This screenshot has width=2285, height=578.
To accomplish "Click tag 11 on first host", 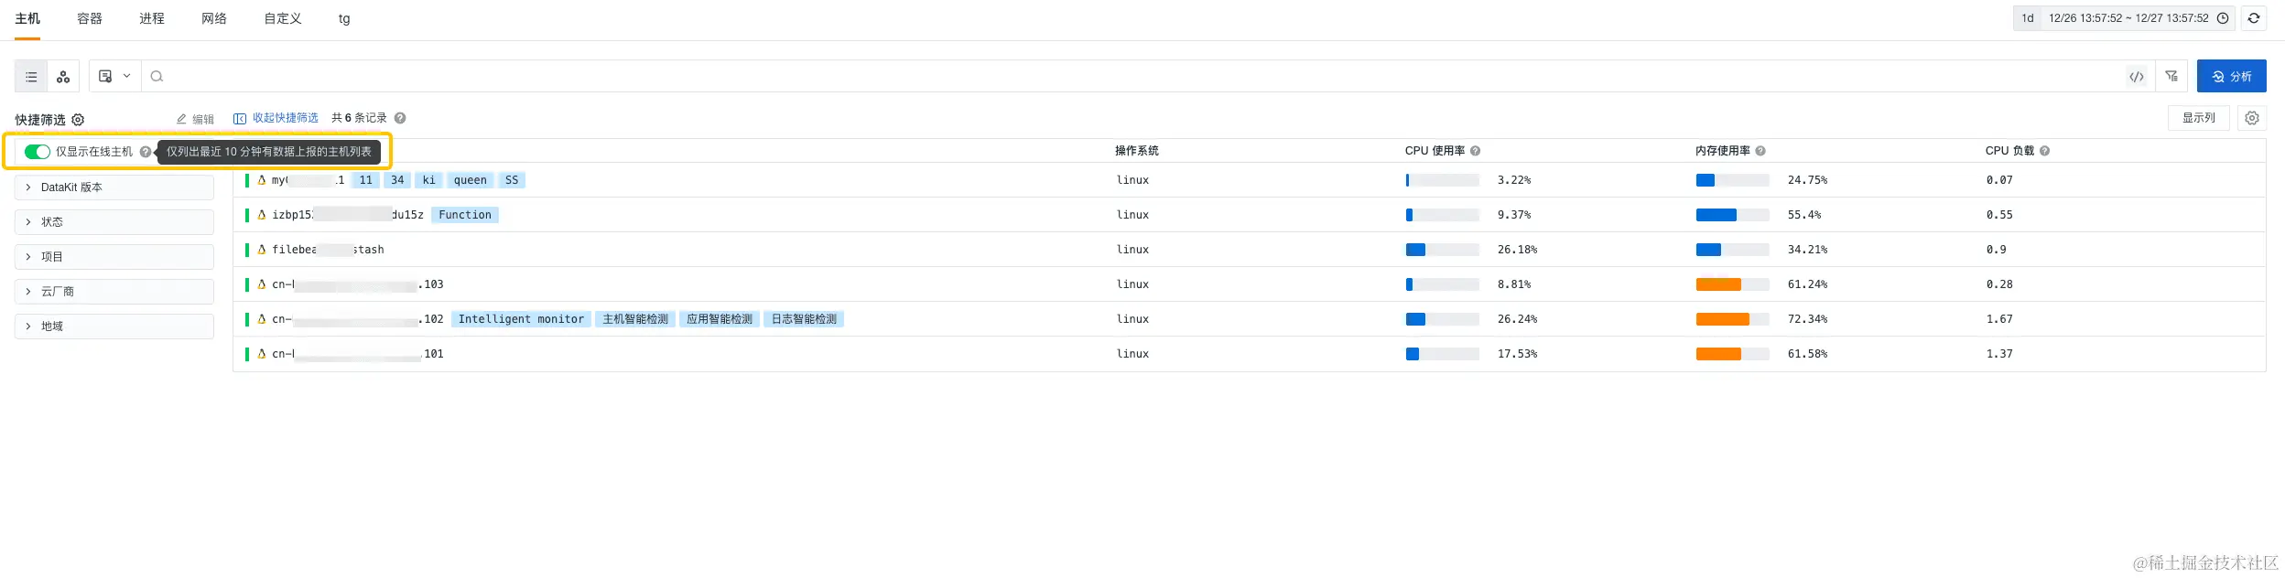I will pos(366,180).
